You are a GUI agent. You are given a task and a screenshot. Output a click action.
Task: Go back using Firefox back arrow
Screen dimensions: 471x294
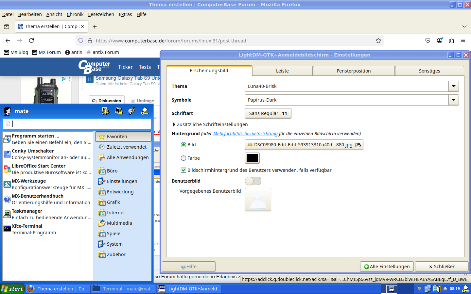8,41
